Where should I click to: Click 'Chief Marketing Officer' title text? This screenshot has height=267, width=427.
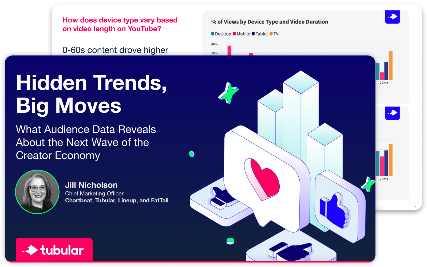click(x=94, y=194)
